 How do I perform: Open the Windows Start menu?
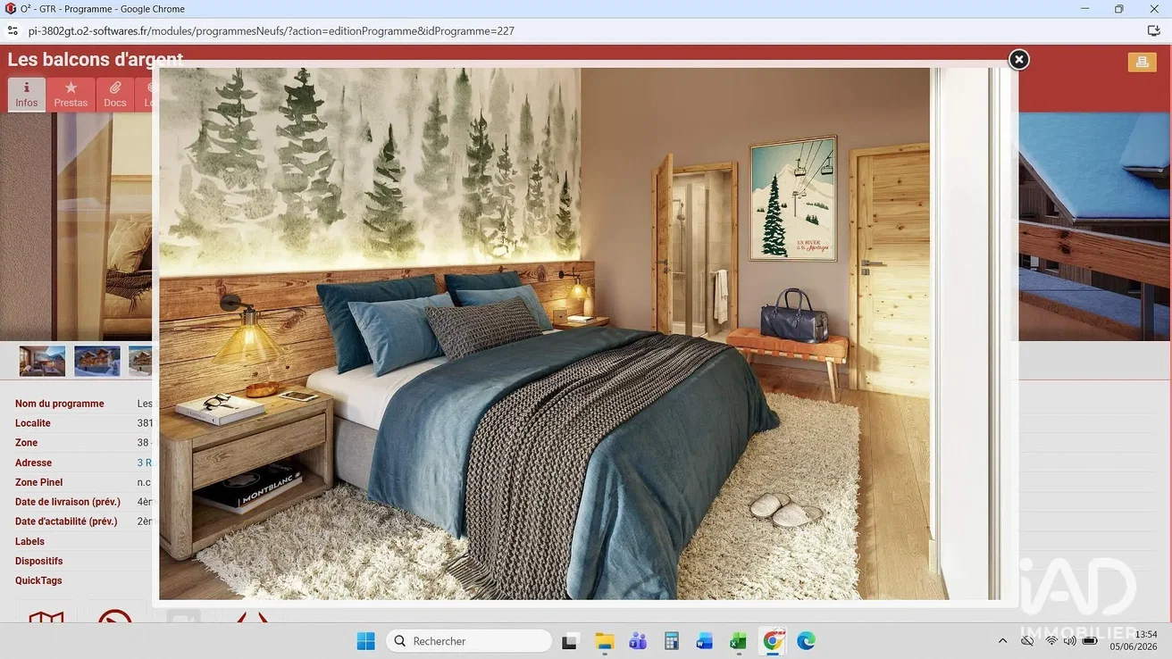[366, 641]
